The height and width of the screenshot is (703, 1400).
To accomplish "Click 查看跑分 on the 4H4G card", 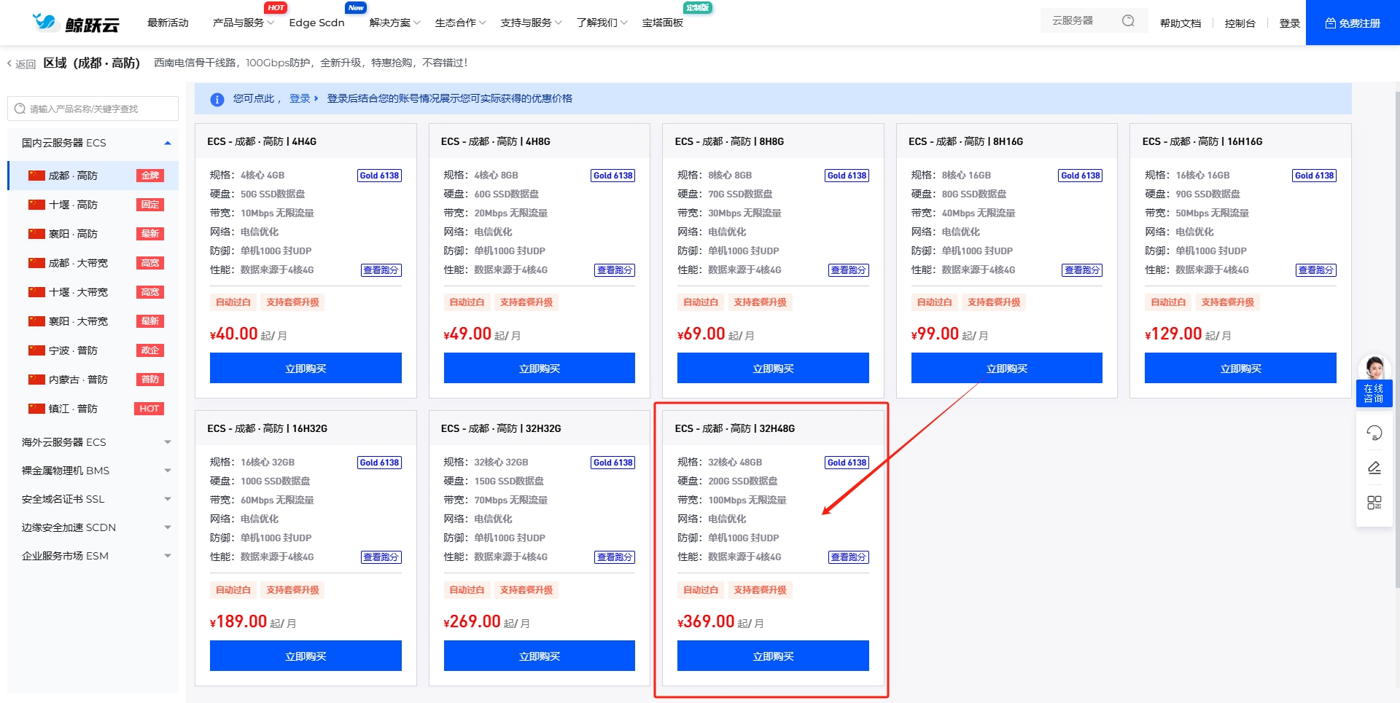I will tap(381, 270).
